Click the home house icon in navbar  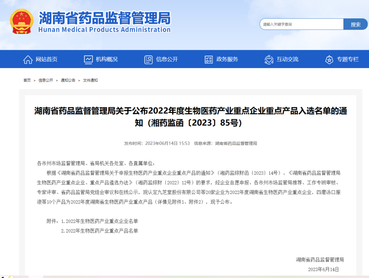click(x=28, y=59)
